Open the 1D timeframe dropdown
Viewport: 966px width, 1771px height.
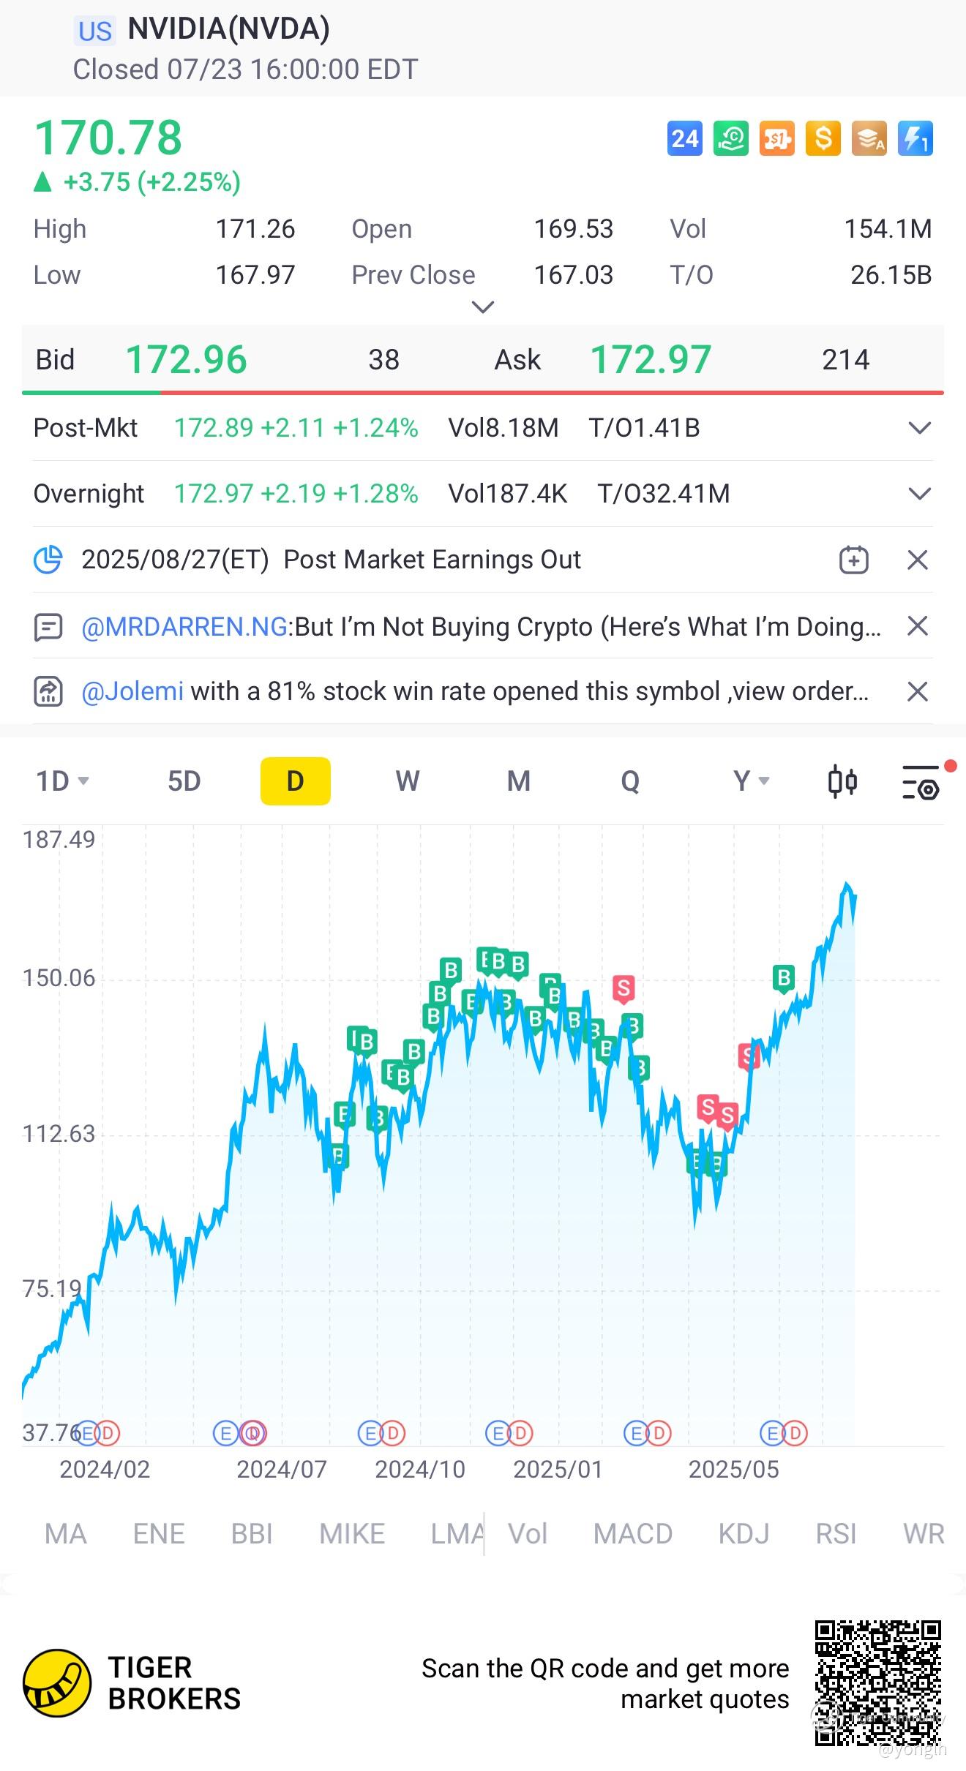[x=63, y=781]
